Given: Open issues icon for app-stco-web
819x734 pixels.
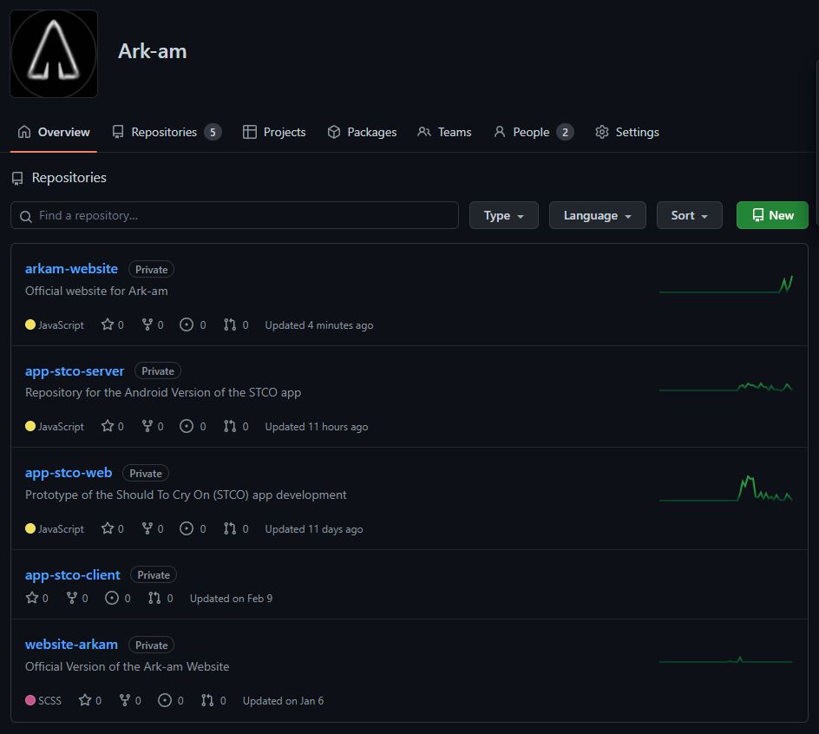Looking at the screenshot, I should 185,528.
